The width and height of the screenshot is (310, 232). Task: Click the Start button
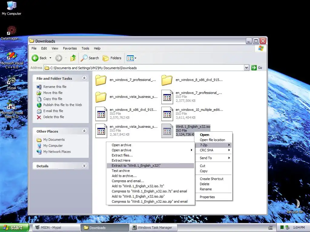coord(14,227)
